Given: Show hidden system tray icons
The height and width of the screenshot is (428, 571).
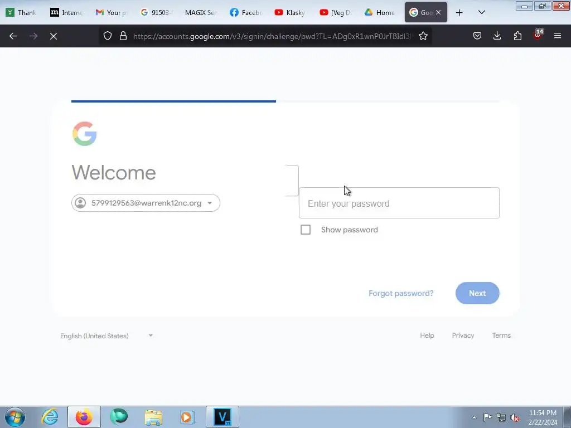Looking at the screenshot, I should point(474,417).
